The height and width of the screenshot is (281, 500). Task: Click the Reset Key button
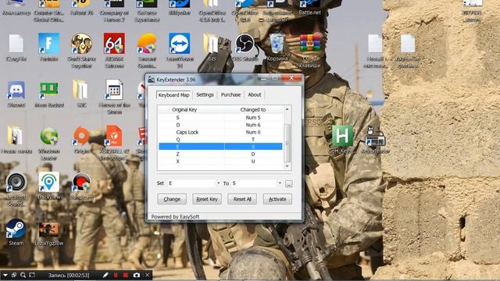[207, 199]
